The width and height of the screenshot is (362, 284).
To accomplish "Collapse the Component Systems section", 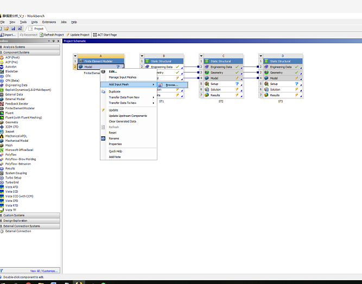I will [30, 52].
